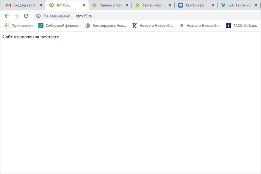Close the VK Тайга.инфо tab
This screenshot has height=174, width=261.
[x=213, y=5]
